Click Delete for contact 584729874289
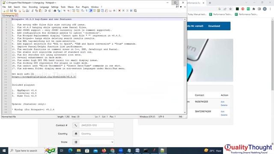Image resolution: width=274 pixels, height=154 pixels. (x=224, y=115)
